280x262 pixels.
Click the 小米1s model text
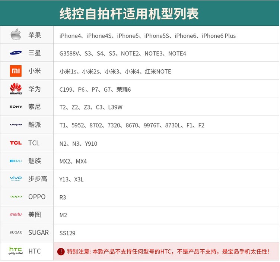68,72
